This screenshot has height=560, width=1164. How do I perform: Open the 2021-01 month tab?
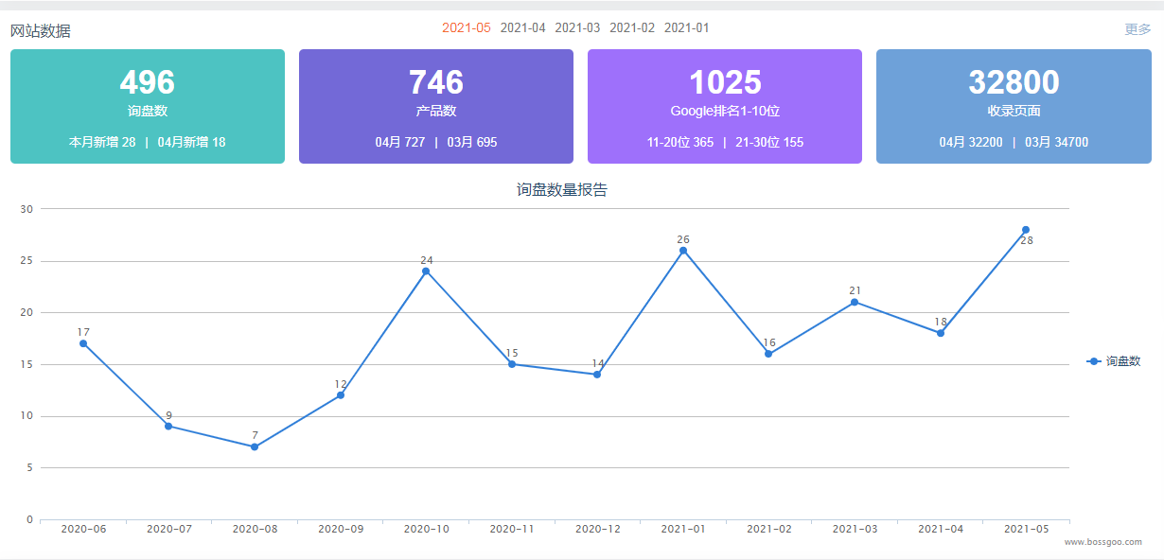[686, 28]
